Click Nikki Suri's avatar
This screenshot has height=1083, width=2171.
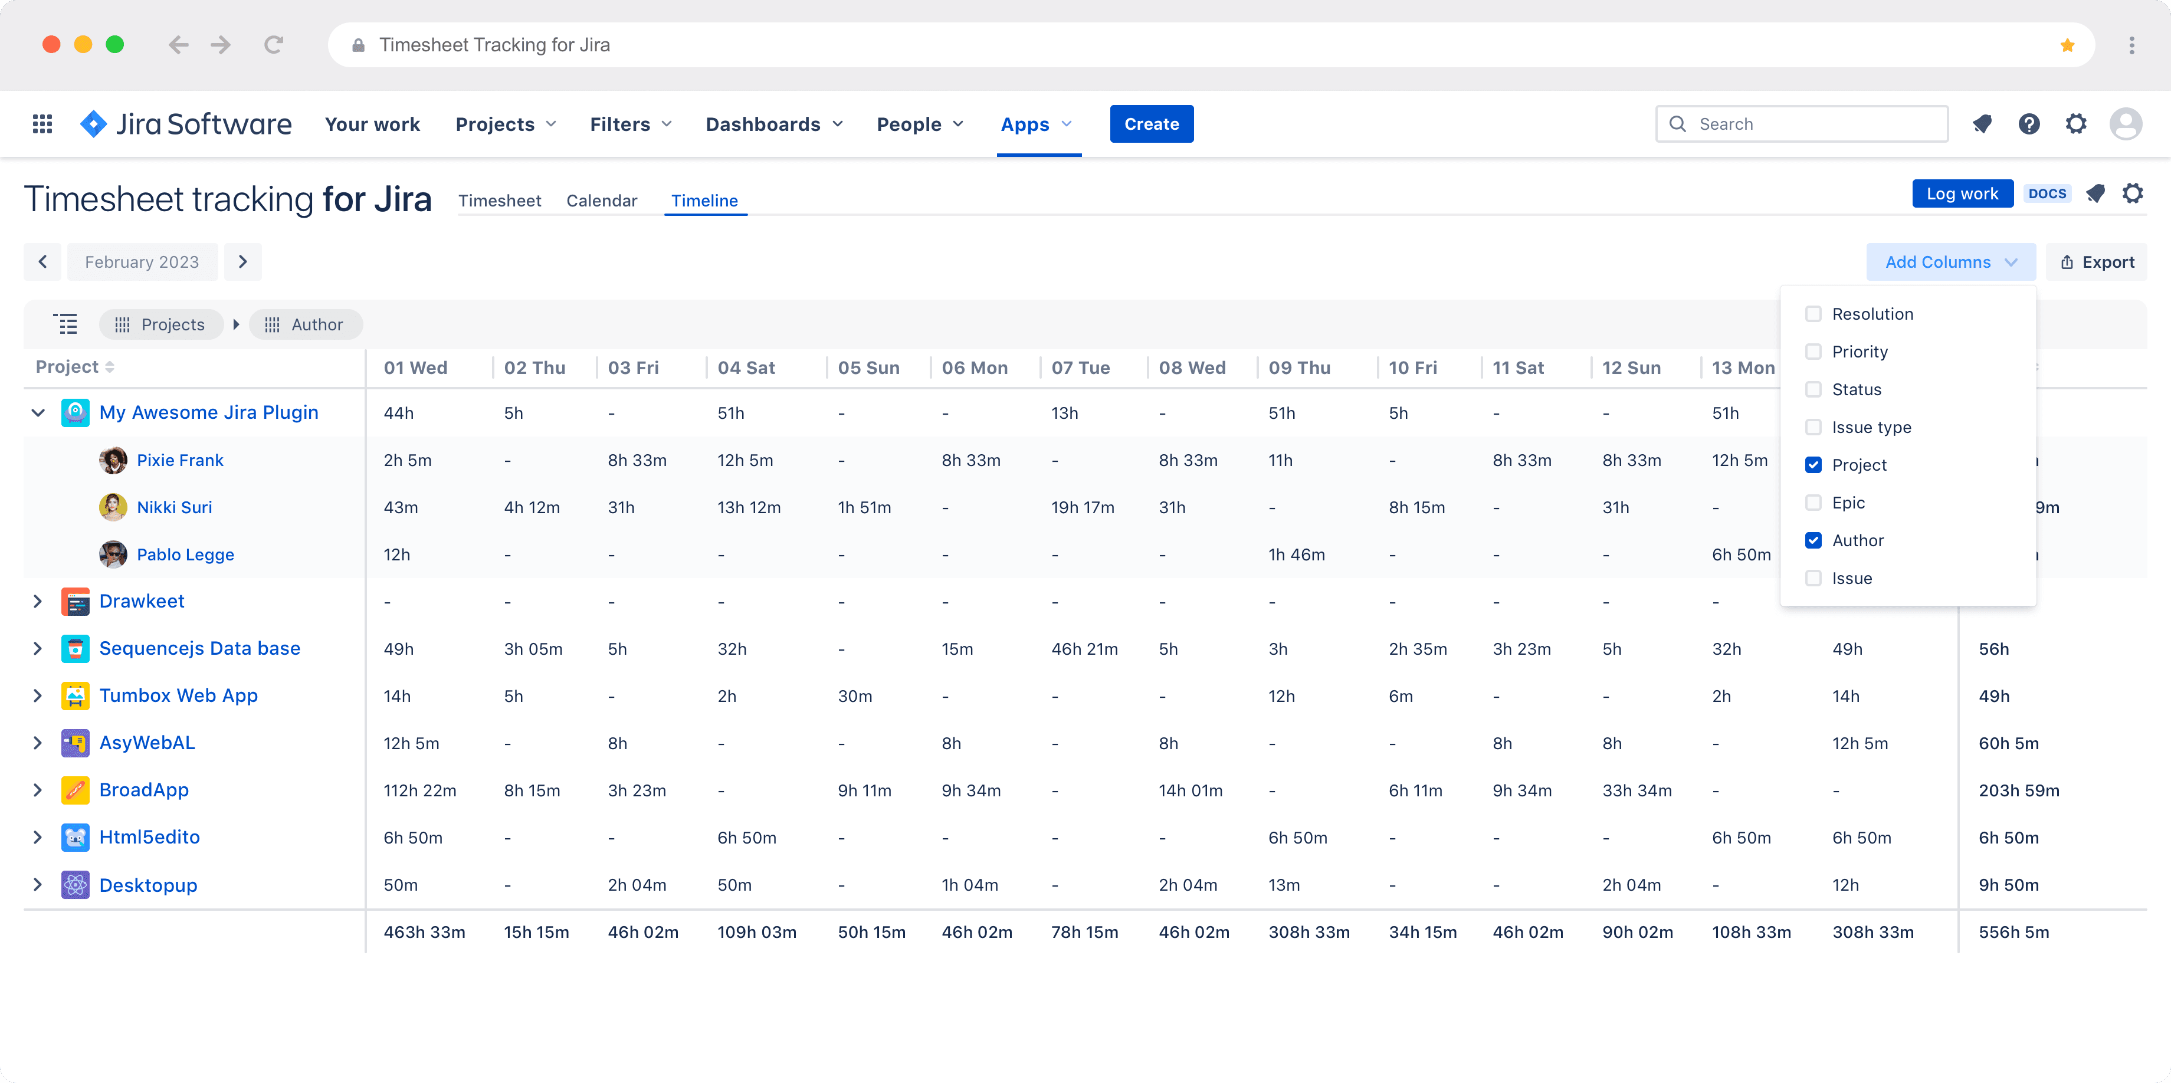(x=113, y=507)
